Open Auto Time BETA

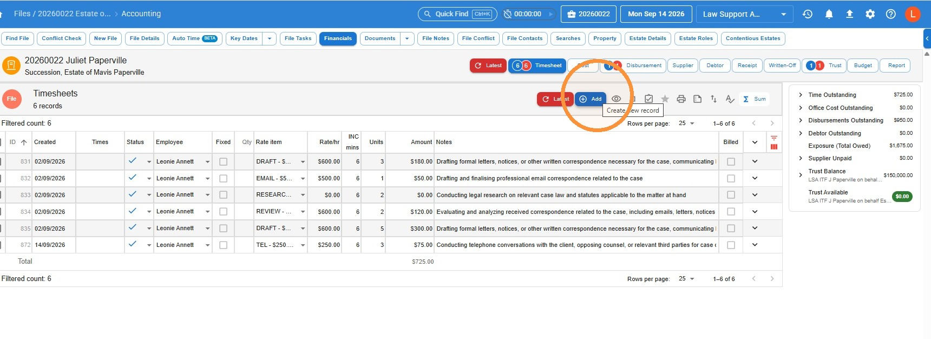(194, 38)
